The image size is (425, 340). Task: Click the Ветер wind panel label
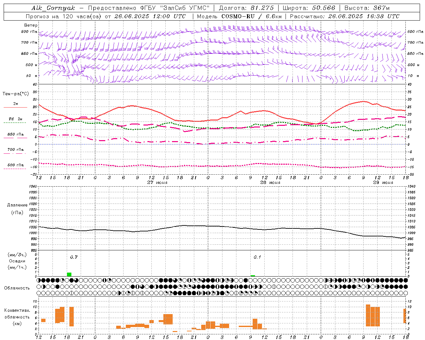pos(31,25)
